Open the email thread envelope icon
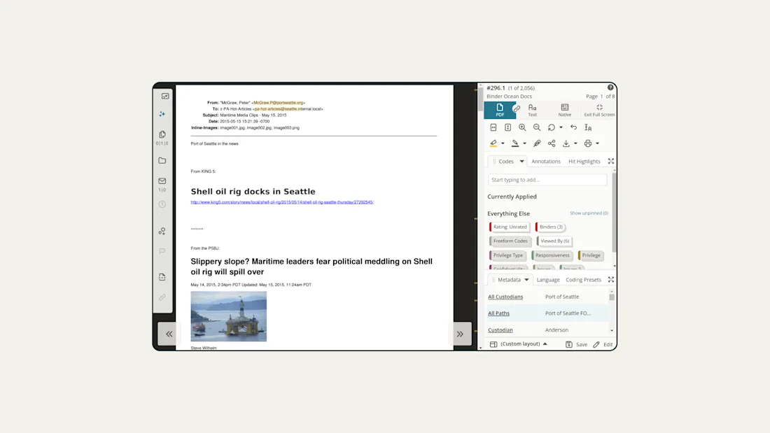The height and width of the screenshot is (433, 770). coord(162,181)
